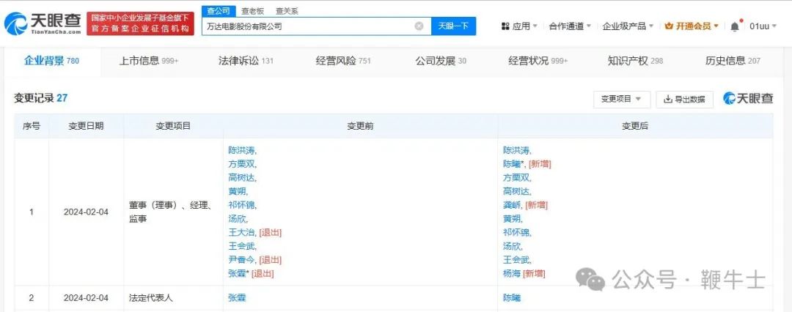Screen dimensions: 792x312
Task: Click the 2024-02-04 date in row 1
Action: (86, 212)
